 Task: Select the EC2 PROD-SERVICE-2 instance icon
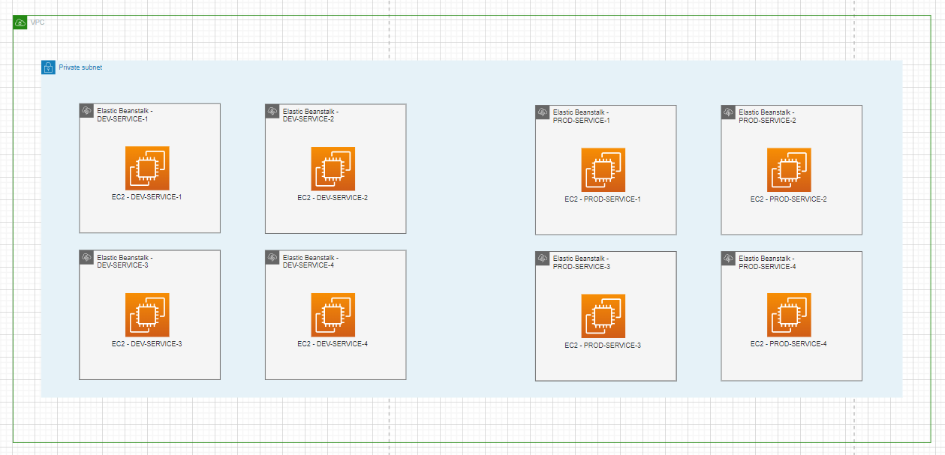tap(789, 169)
